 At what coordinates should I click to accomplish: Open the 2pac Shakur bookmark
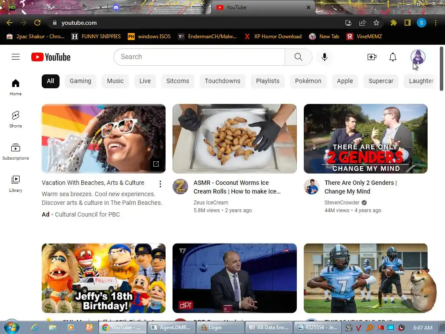tap(36, 37)
